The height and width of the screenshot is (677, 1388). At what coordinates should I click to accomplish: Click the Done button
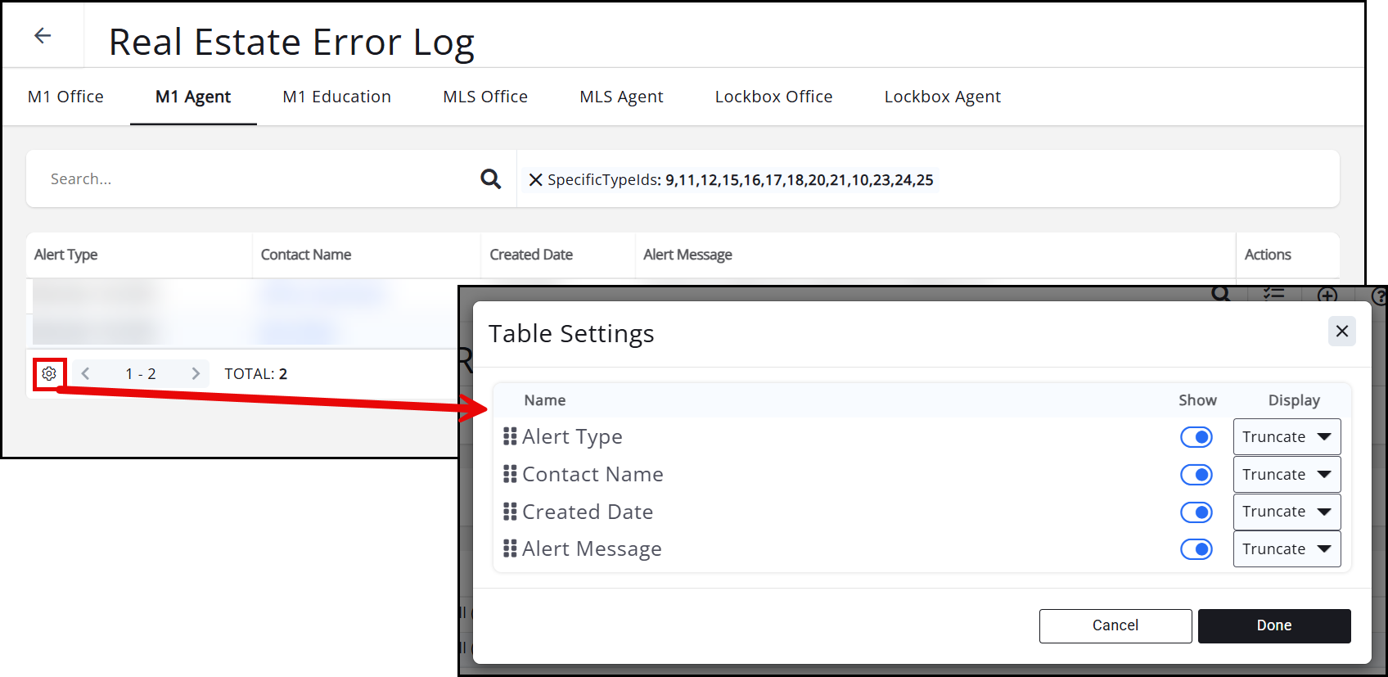pos(1274,625)
